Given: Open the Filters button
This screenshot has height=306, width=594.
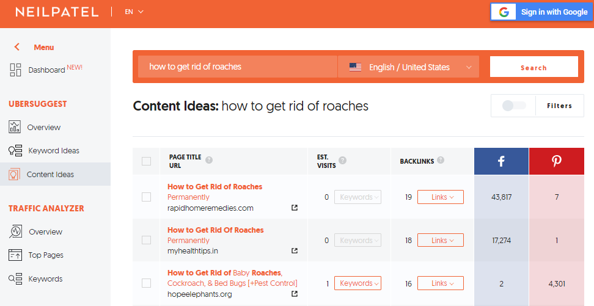Looking at the screenshot, I should click(560, 106).
